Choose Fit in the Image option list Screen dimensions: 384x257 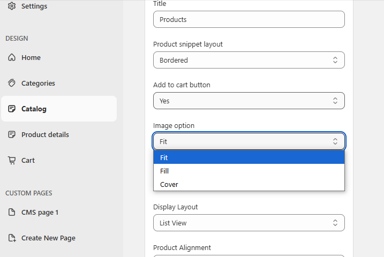tap(249, 157)
